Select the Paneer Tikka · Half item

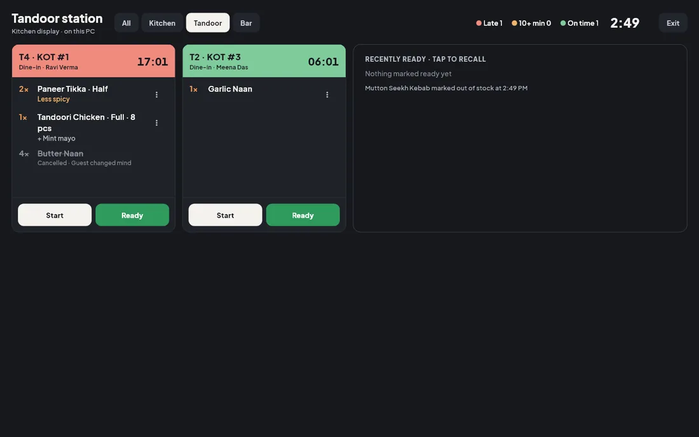coord(72,89)
